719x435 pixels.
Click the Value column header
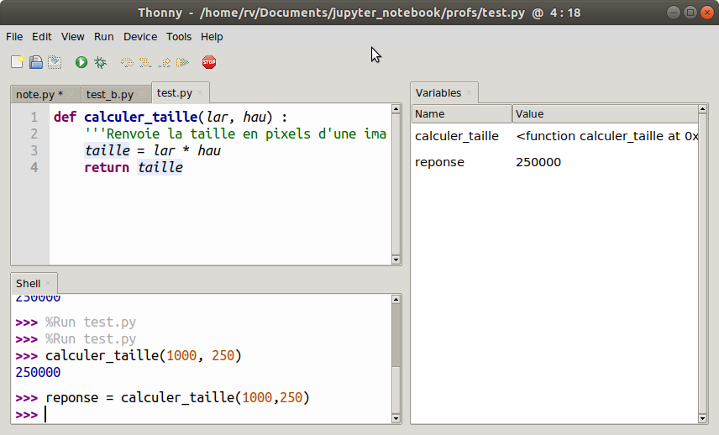[605, 113]
